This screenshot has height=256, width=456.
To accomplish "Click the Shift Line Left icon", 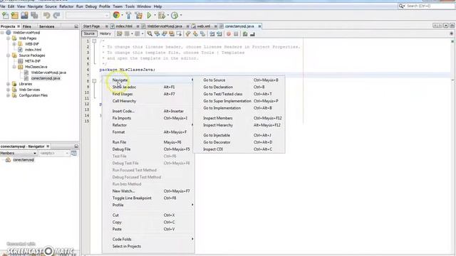I will pos(212,34).
